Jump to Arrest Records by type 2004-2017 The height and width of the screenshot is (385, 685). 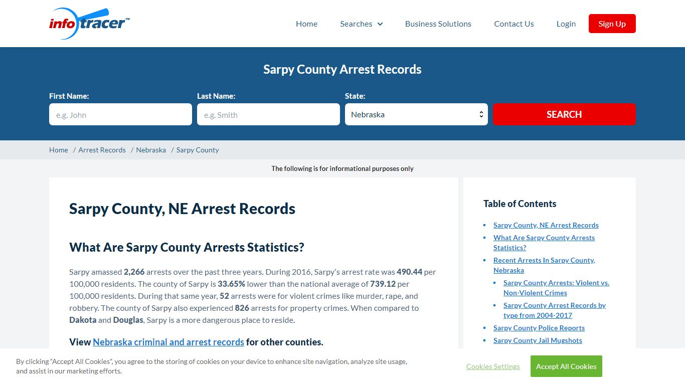pos(555,310)
